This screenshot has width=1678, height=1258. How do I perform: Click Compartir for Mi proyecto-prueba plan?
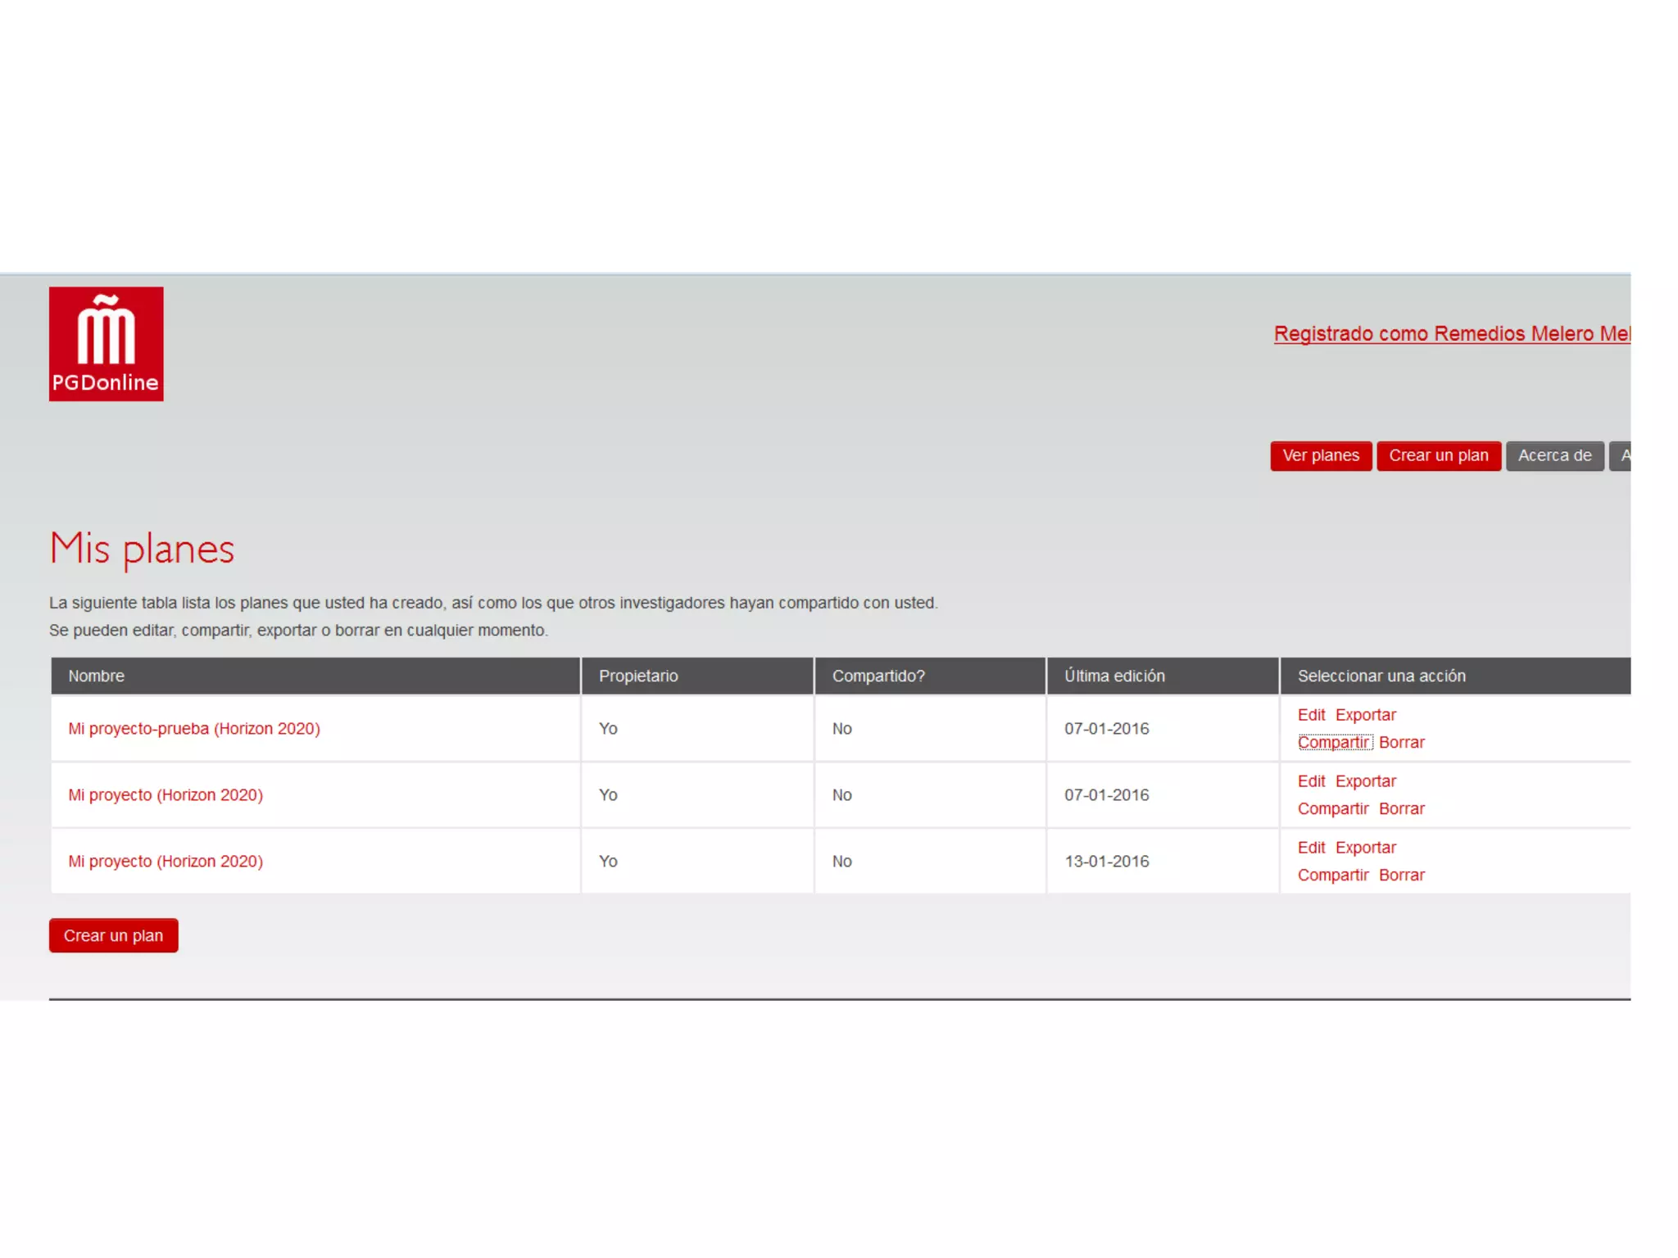pos(1333,742)
